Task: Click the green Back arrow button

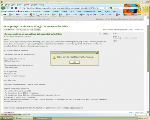Action: click(x=3, y=8)
